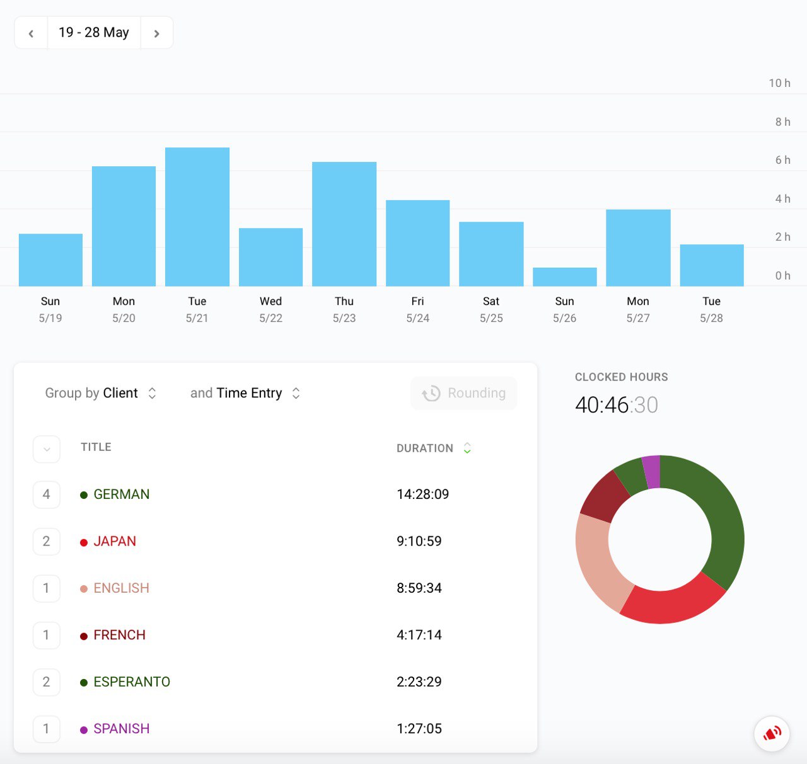Screen dimensions: 807x764
Task: Go to the previous date range
Action: tap(31, 33)
